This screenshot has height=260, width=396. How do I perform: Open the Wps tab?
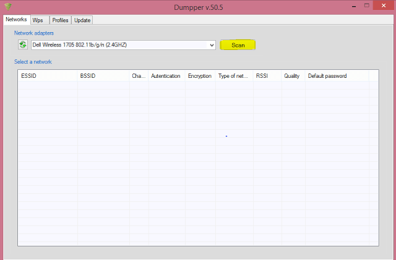pos(40,20)
